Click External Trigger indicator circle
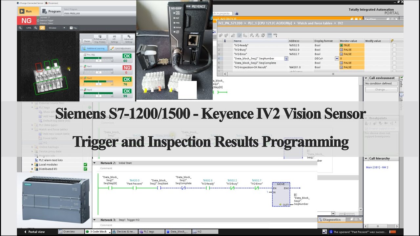Image resolution: width=420 pixels, height=236 pixels. pyautogui.click(x=38, y=20)
